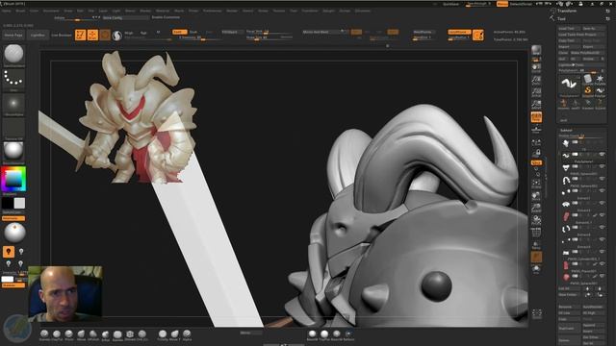
Task: Hide the PolySphere1 subtool with eye icon
Action: 602,155
